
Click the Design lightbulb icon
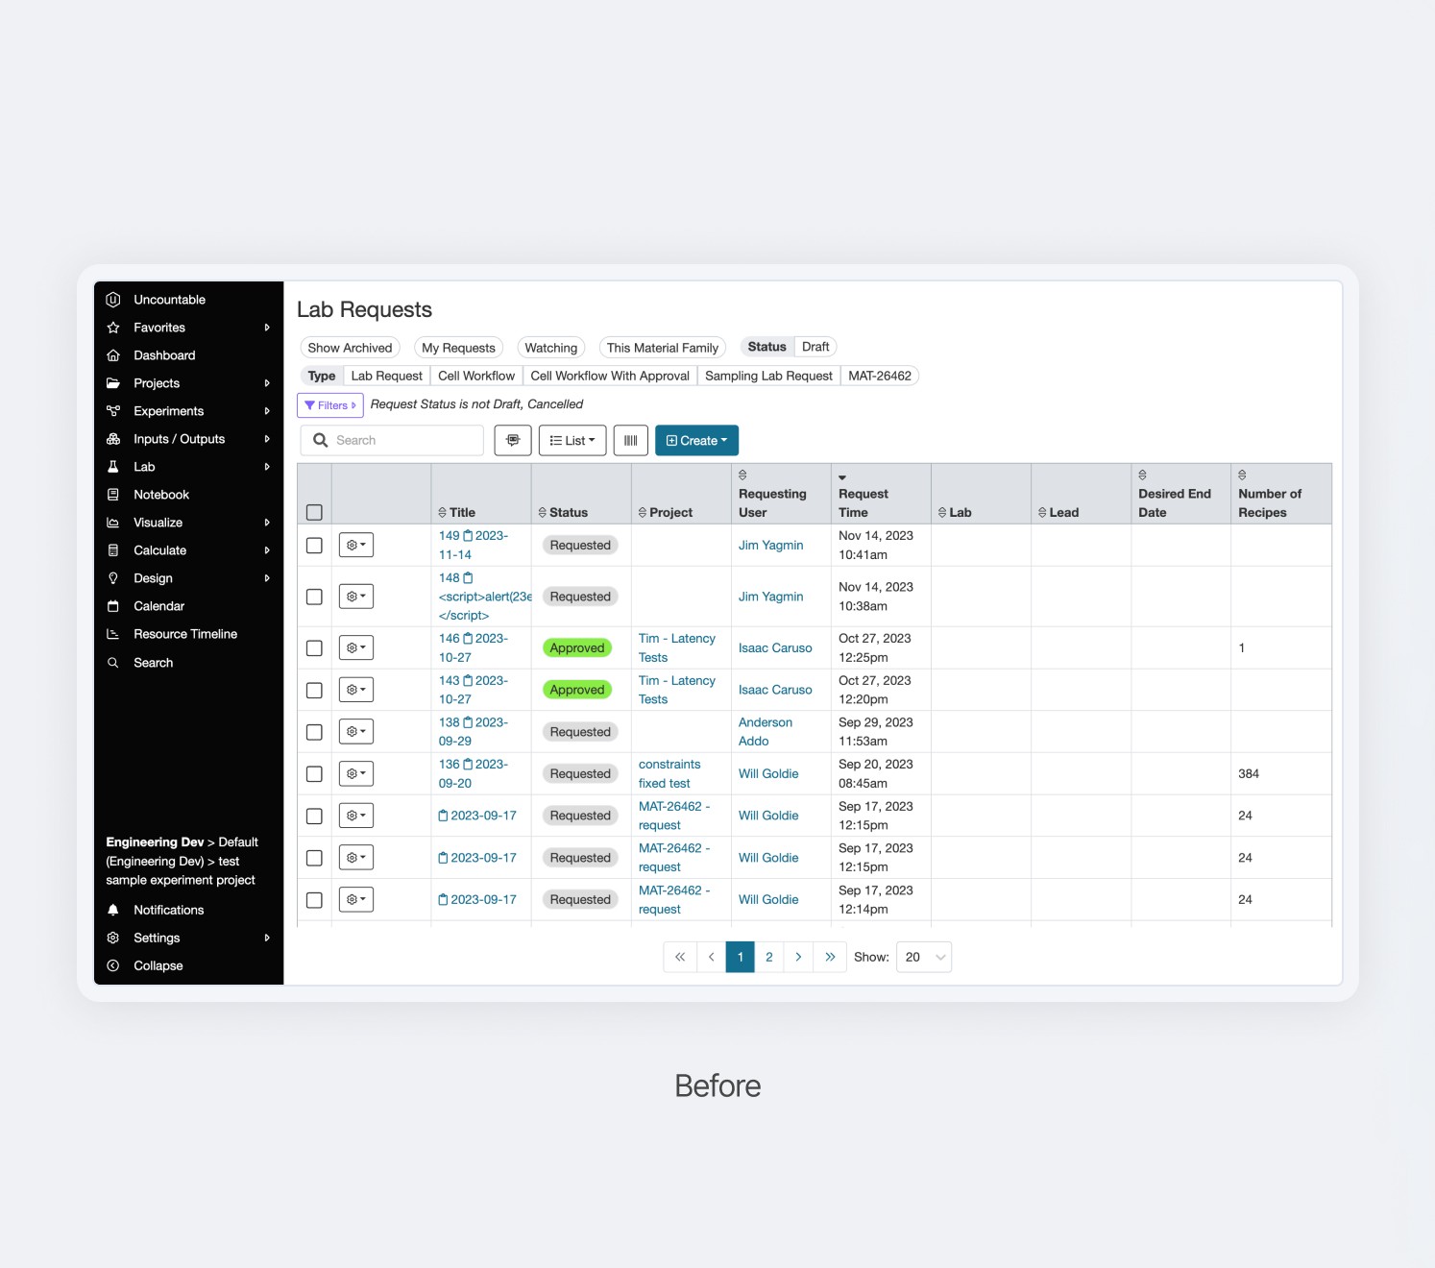113,578
